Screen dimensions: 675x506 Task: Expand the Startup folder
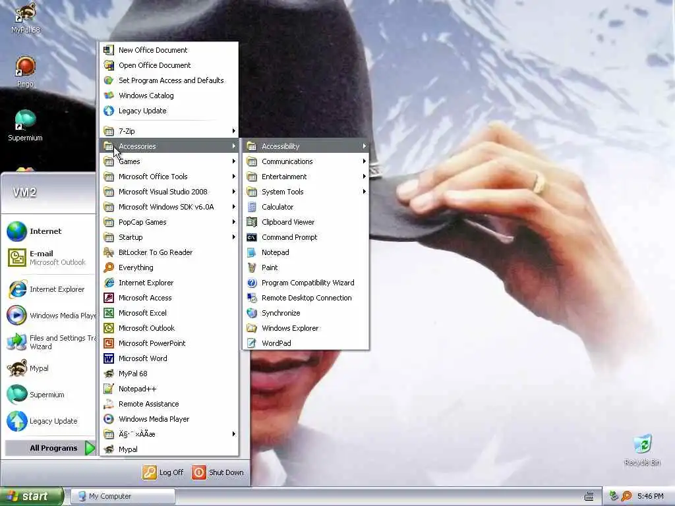click(x=169, y=237)
